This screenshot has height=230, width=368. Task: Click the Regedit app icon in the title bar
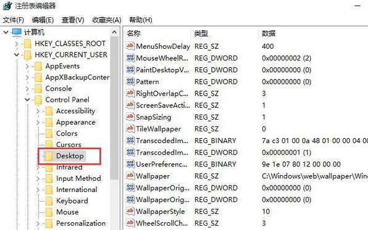coord(7,5)
